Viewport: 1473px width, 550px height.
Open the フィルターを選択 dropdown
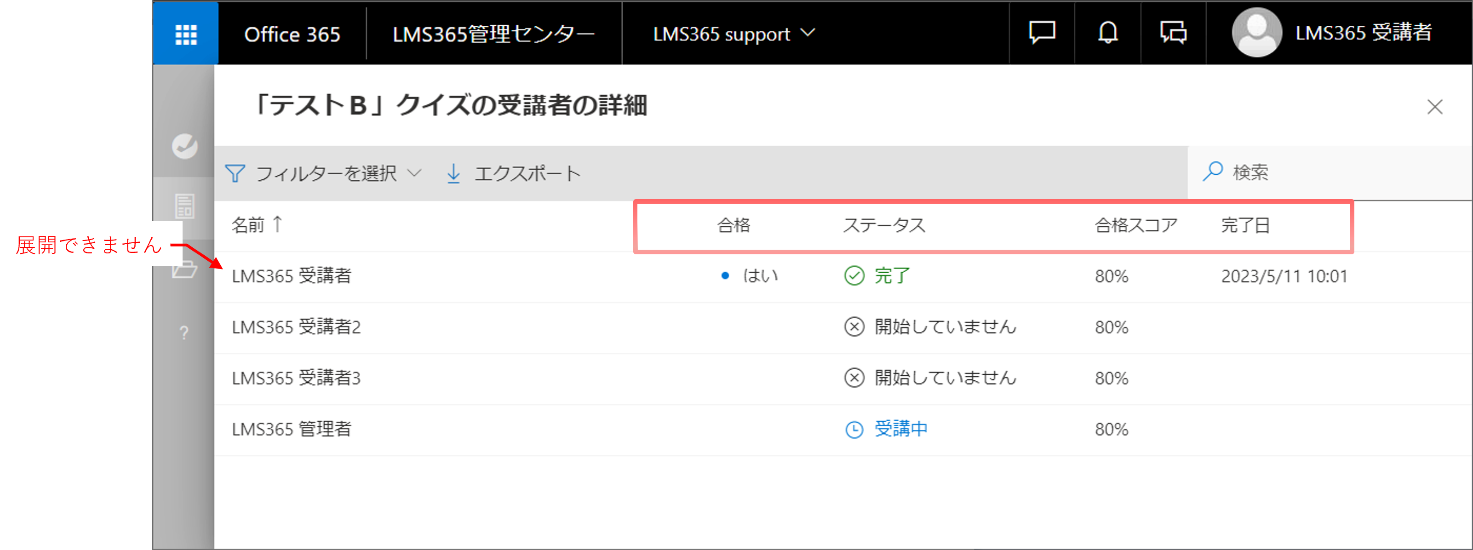point(323,173)
